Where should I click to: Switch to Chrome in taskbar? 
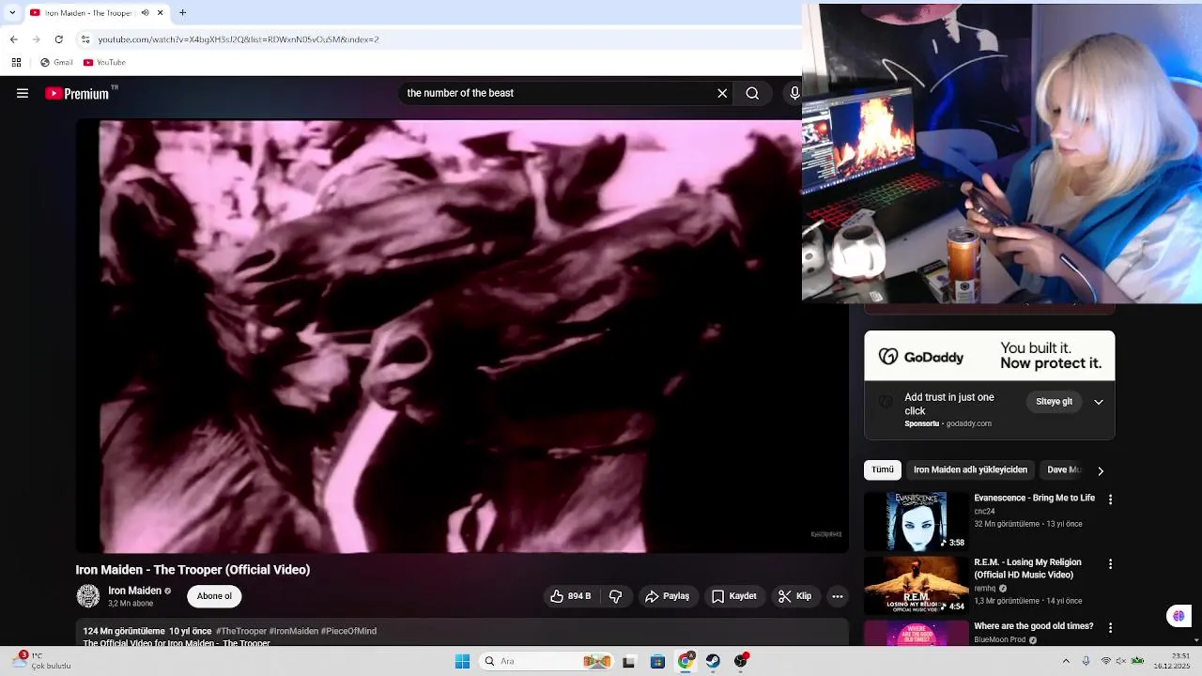686,662
